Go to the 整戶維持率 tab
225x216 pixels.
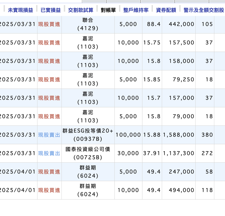[136, 10]
